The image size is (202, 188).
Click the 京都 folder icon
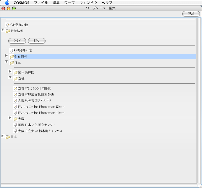[15, 79]
